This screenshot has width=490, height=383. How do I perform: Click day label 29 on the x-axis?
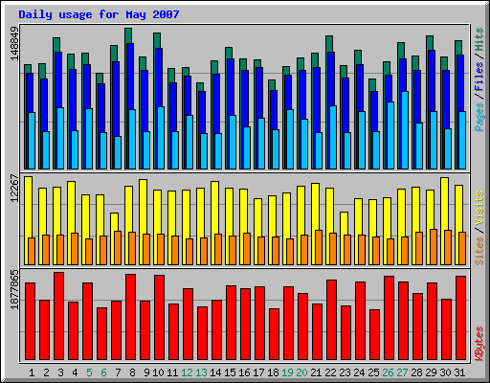[x=431, y=372]
